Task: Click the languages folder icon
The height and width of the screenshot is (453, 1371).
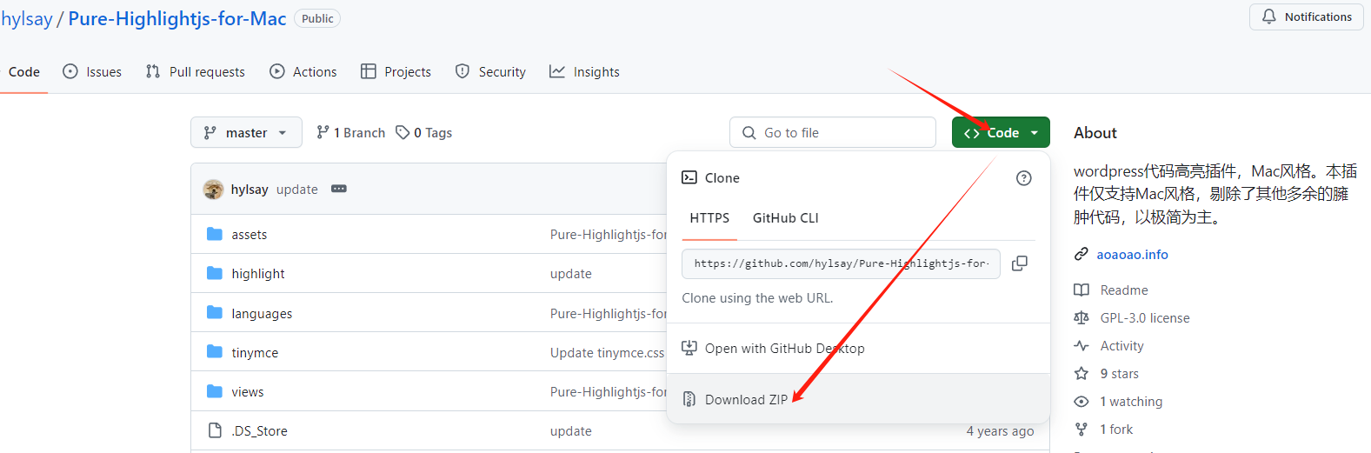Action: [x=215, y=313]
